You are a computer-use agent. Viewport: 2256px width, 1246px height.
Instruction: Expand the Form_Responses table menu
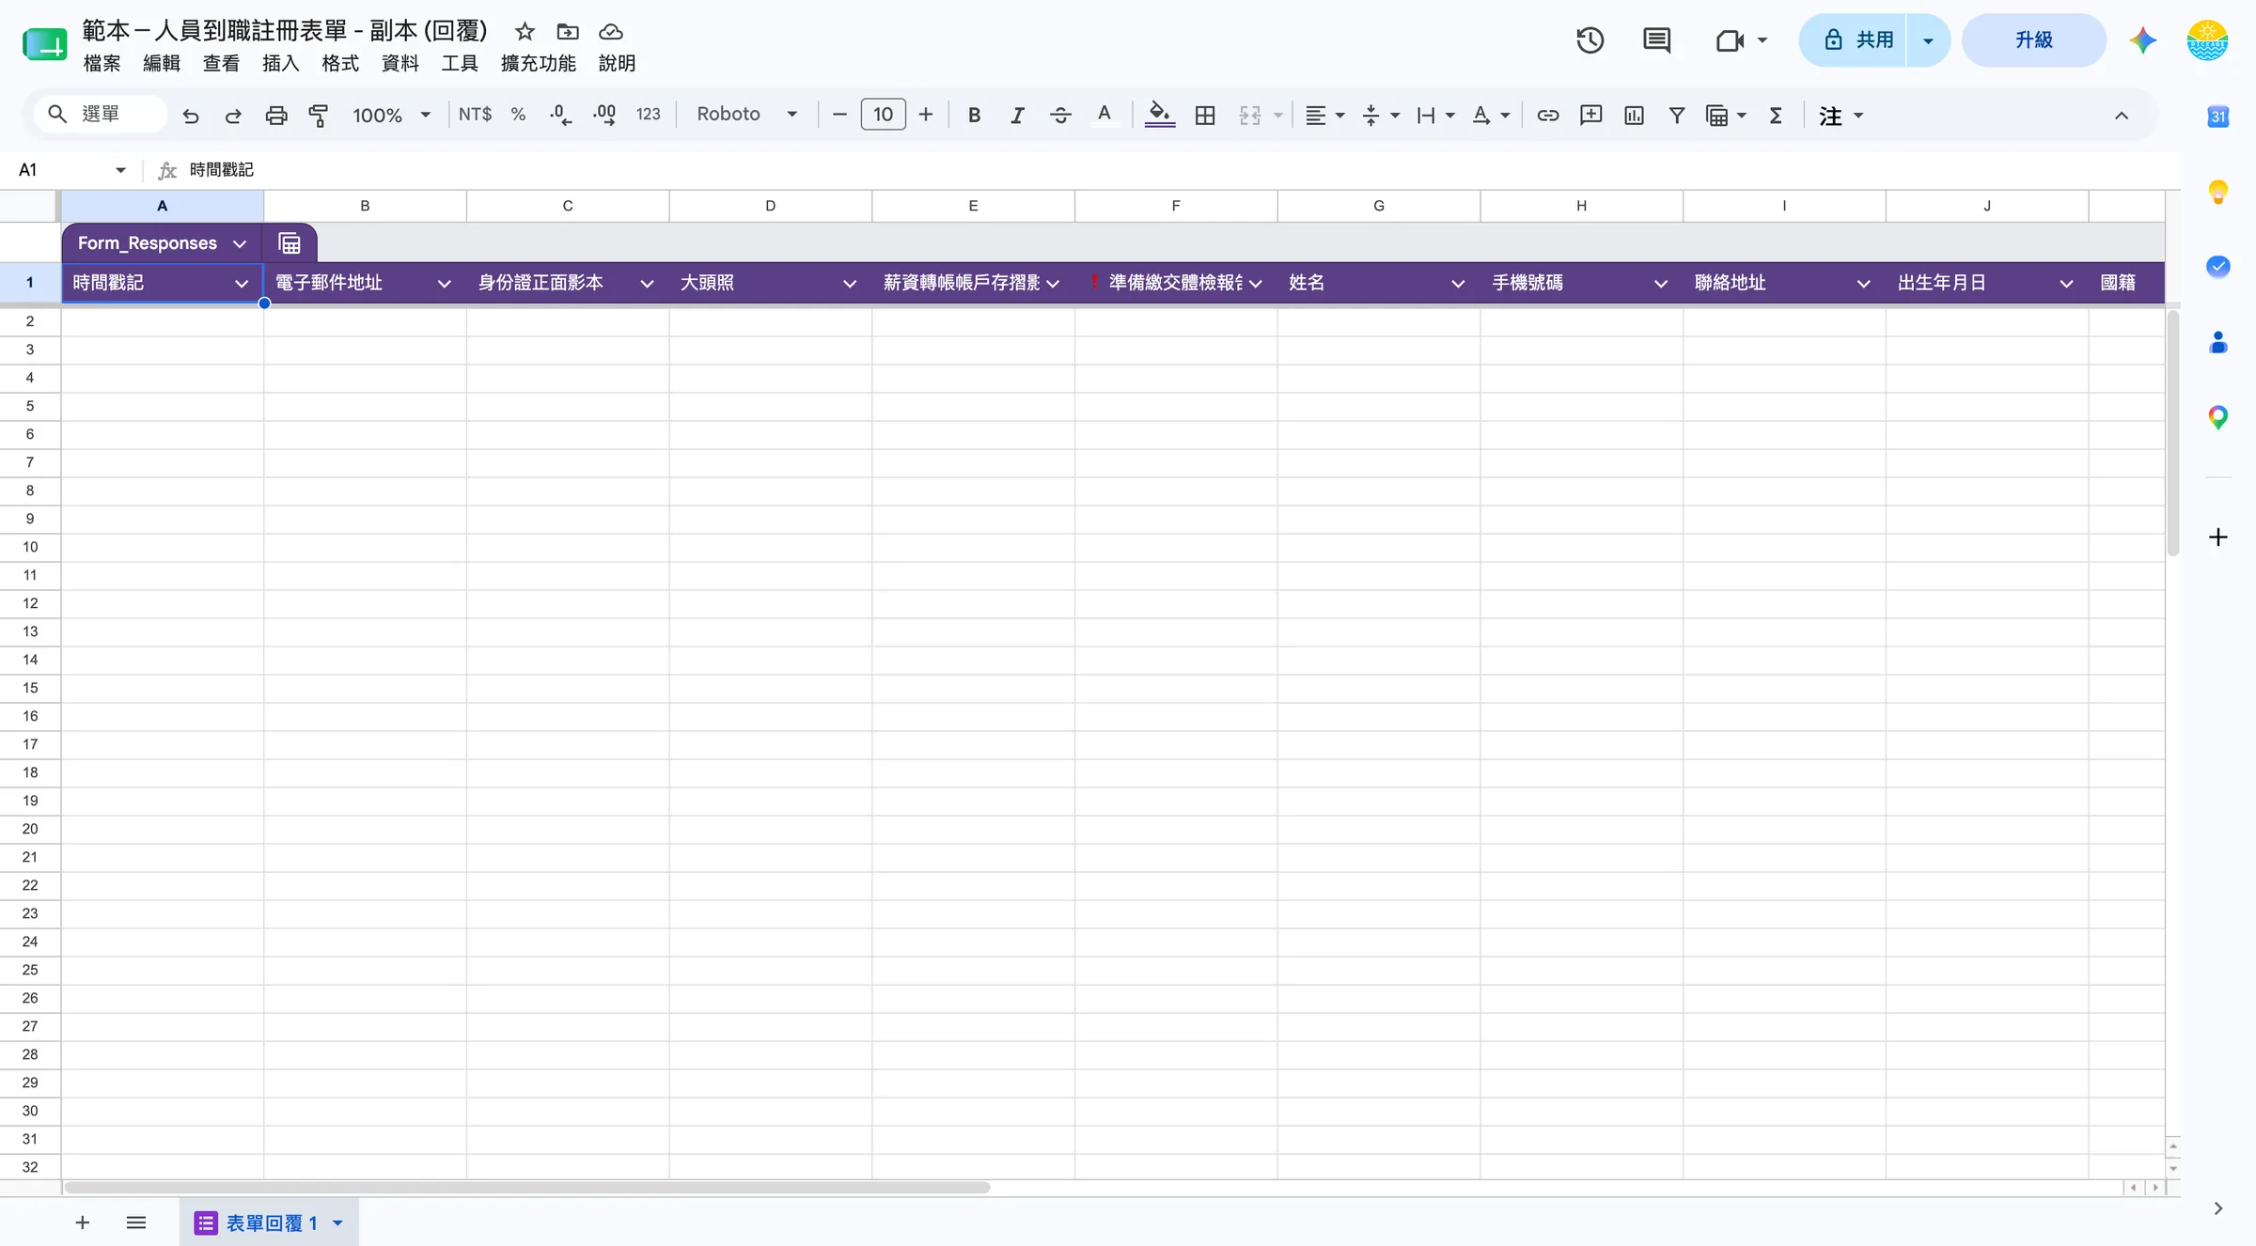(240, 243)
